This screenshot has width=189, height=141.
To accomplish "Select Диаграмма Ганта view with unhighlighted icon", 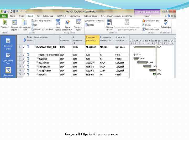I will (8, 56).
